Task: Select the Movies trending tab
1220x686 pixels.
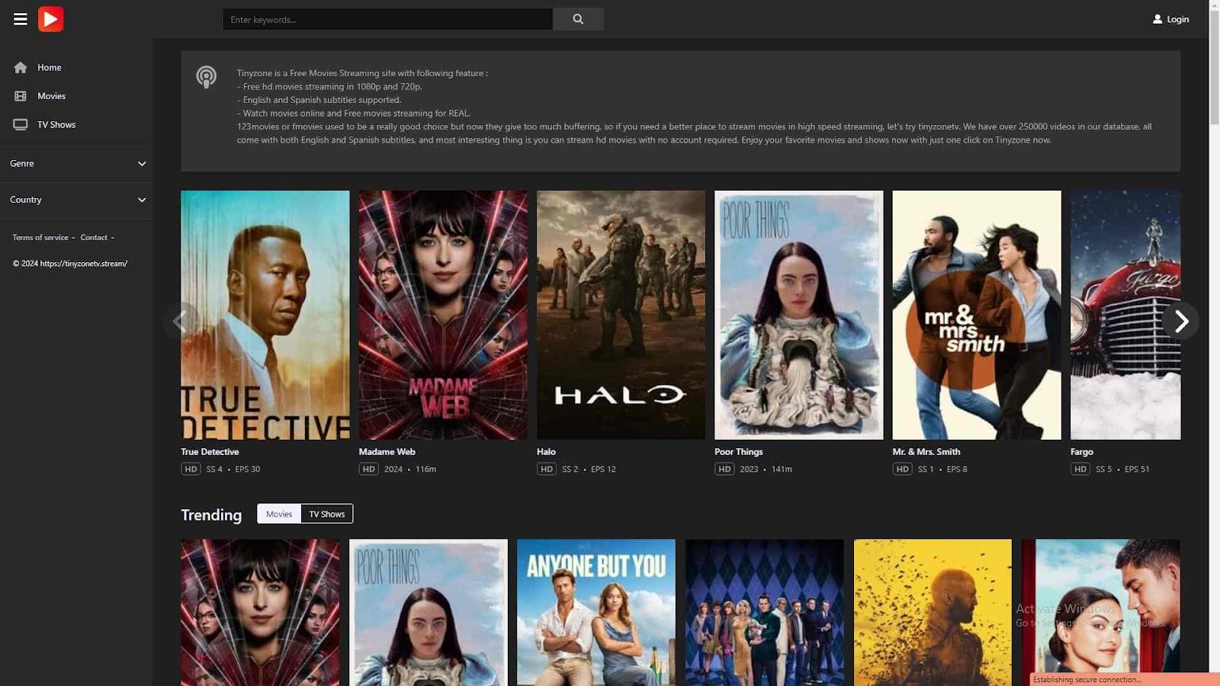Action: [279, 514]
